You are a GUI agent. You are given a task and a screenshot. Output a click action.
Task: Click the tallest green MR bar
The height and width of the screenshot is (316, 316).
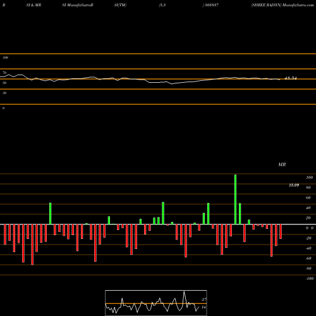235,199
